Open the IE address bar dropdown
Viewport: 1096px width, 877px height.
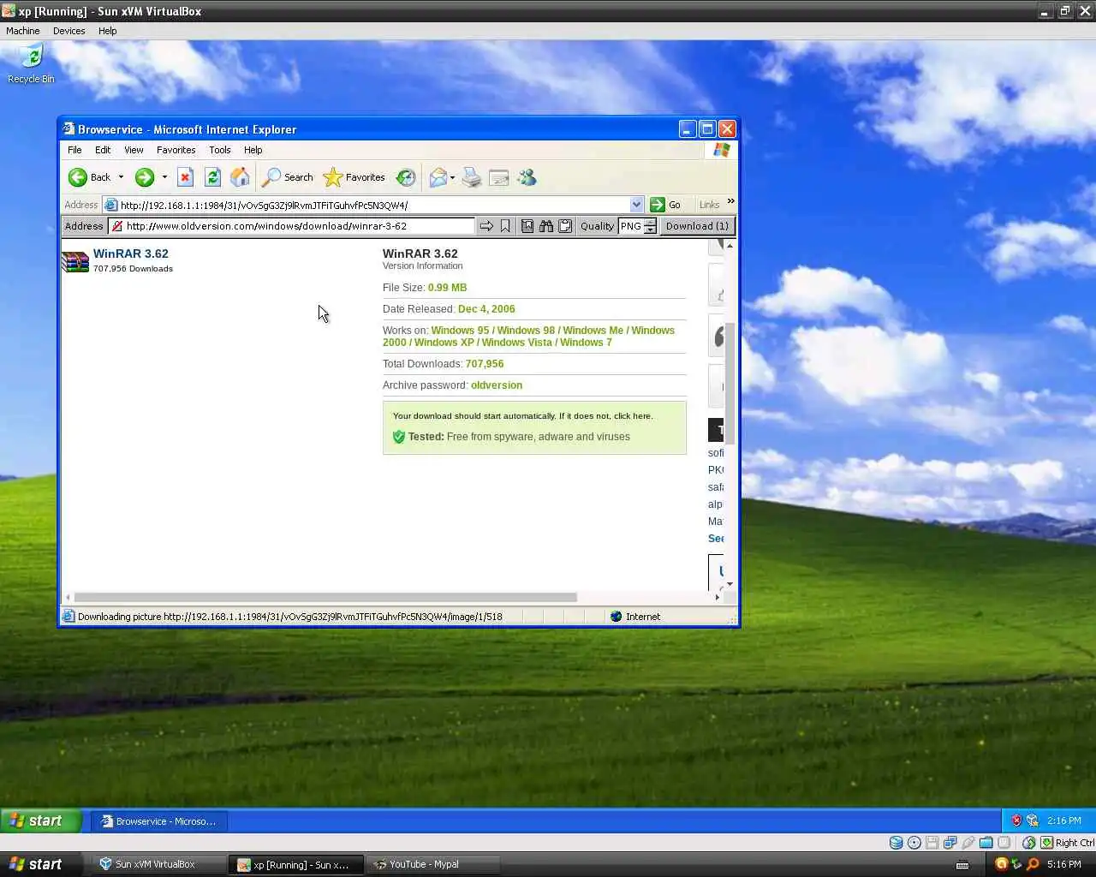[636, 205]
